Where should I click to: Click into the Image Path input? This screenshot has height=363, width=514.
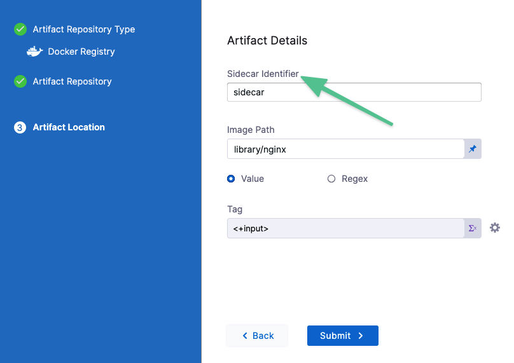click(x=345, y=149)
